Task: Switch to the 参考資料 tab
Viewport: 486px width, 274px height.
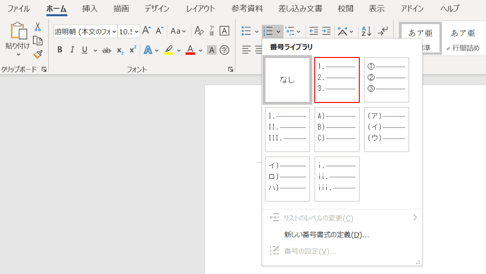Action: [x=247, y=9]
